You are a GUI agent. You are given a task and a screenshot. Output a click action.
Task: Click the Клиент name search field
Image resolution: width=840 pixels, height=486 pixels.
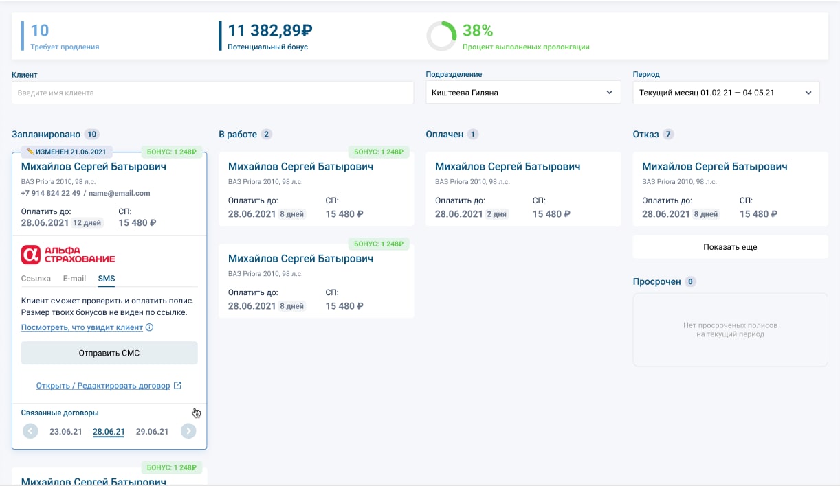pos(212,93)
